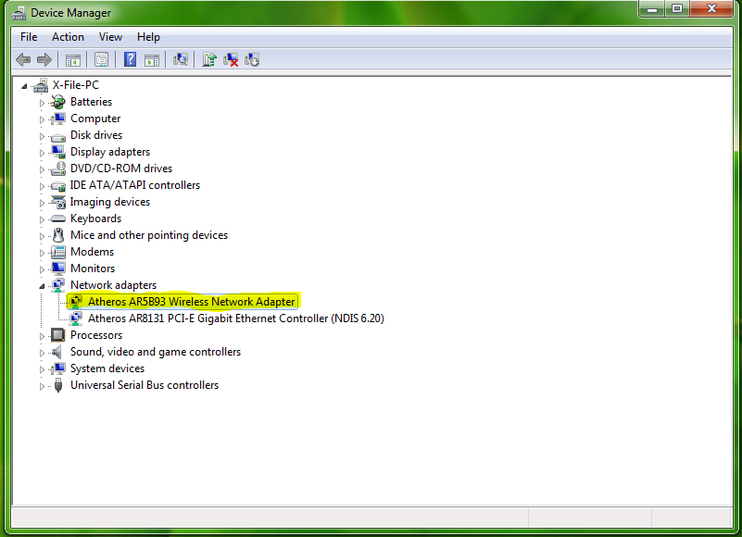
Task: Click the Device Manager title bar icon
Action: (x=19, y=13)
